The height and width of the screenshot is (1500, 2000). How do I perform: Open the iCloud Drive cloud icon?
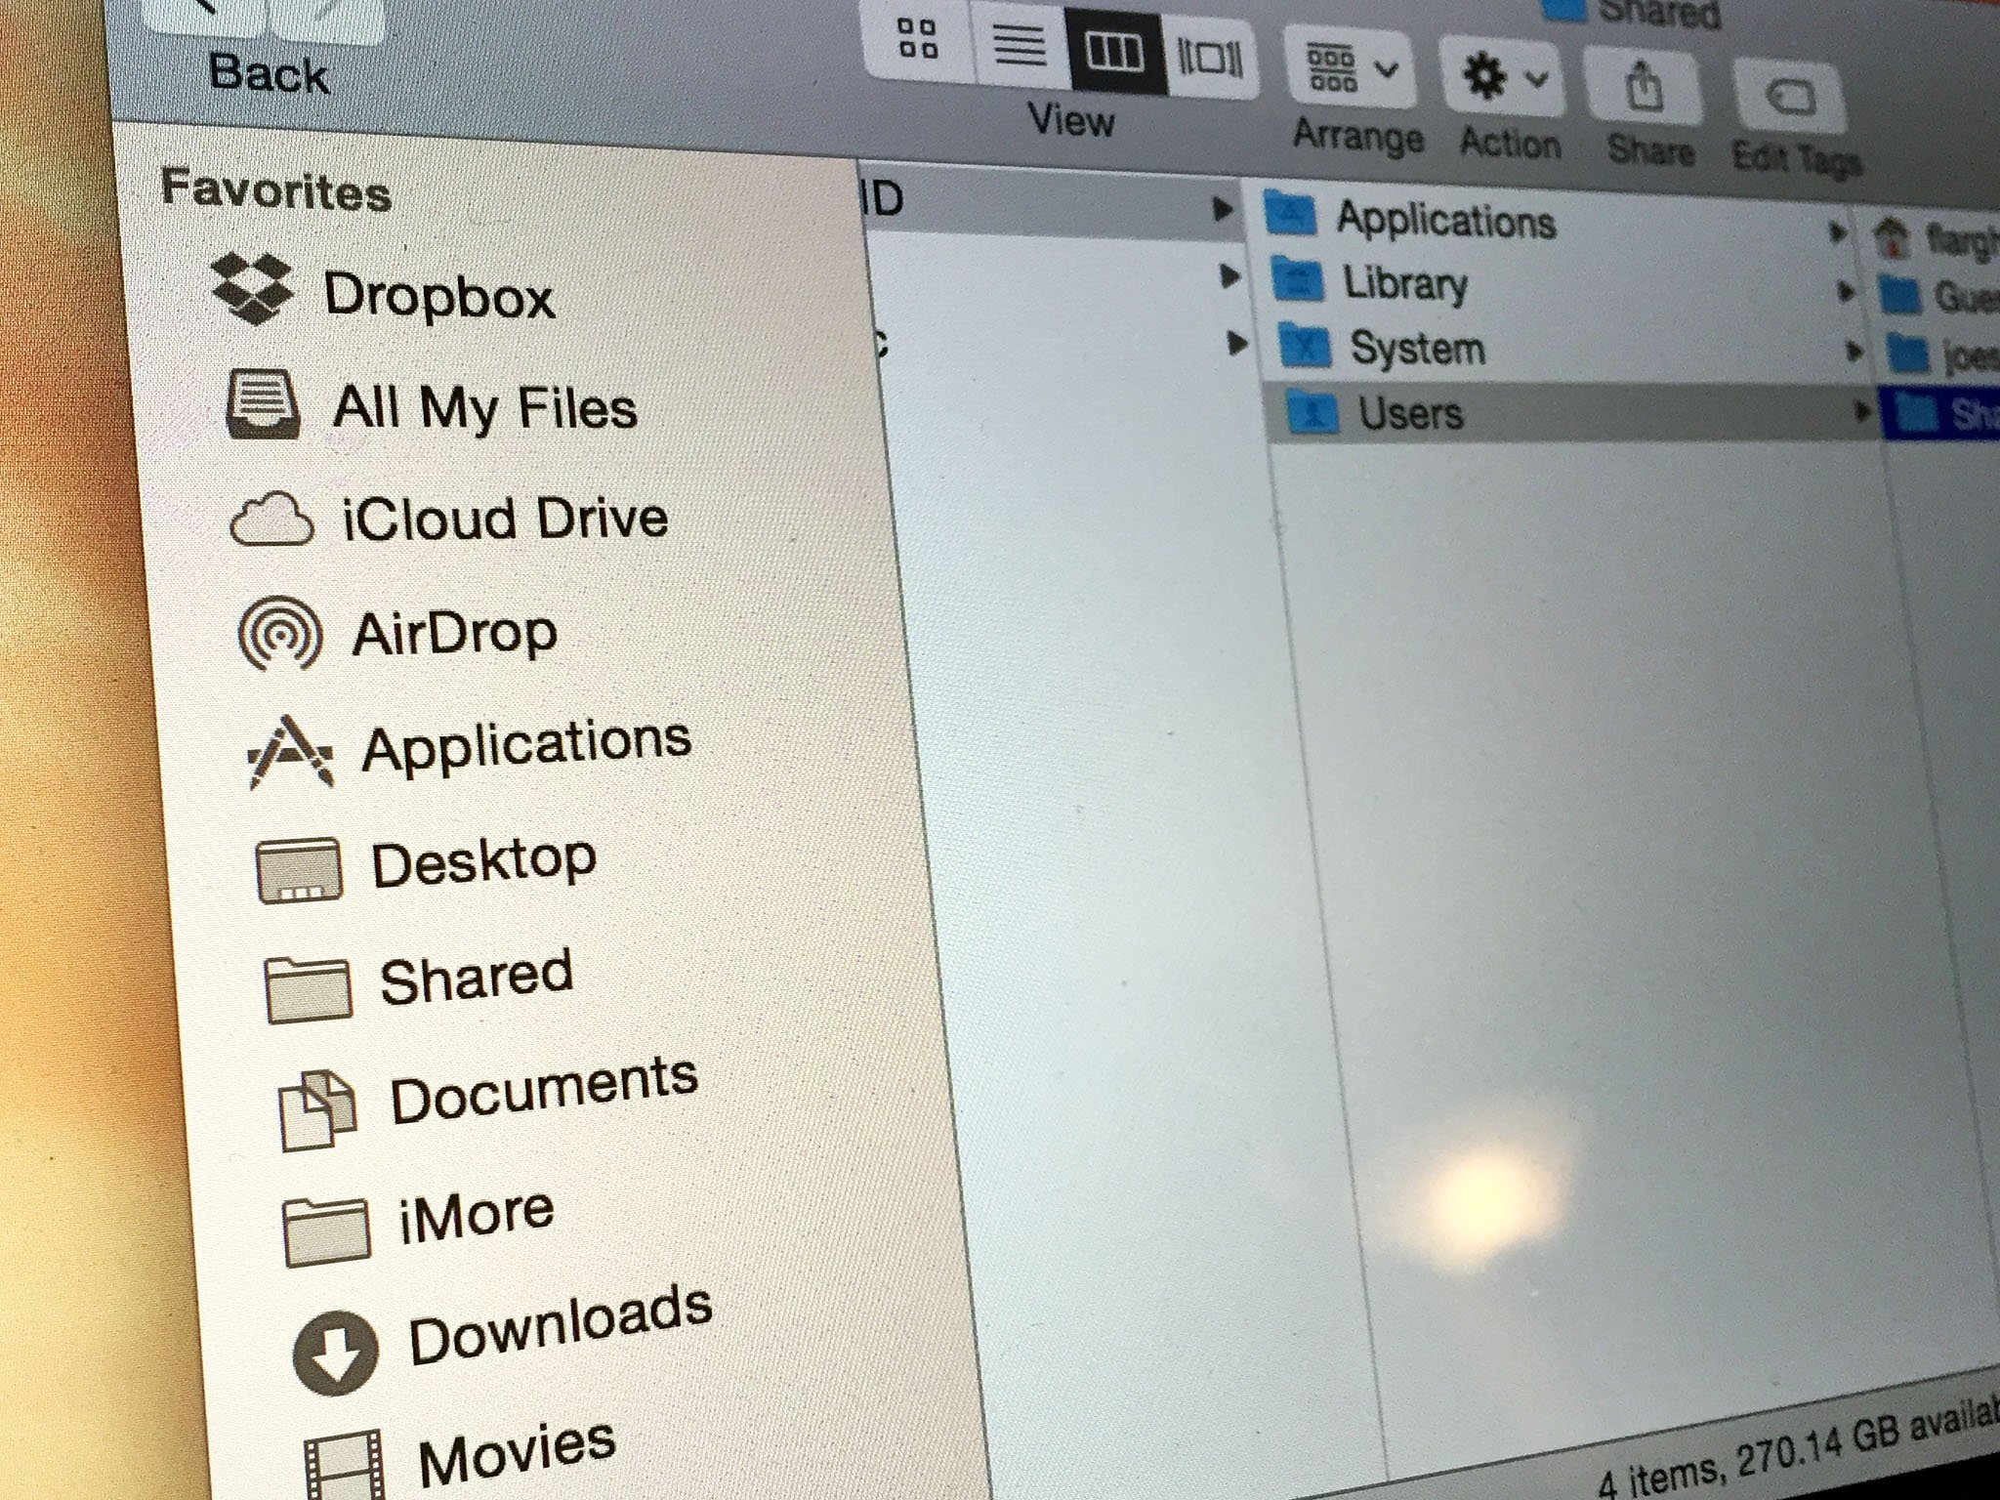tap(271, 519)
